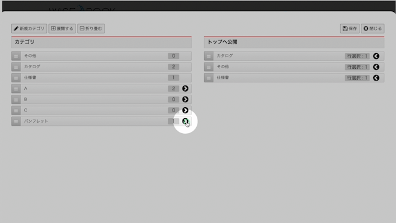Click count badge 1 of 仕様書 row
Screen dimensions: 396x223
coord(173,77)
